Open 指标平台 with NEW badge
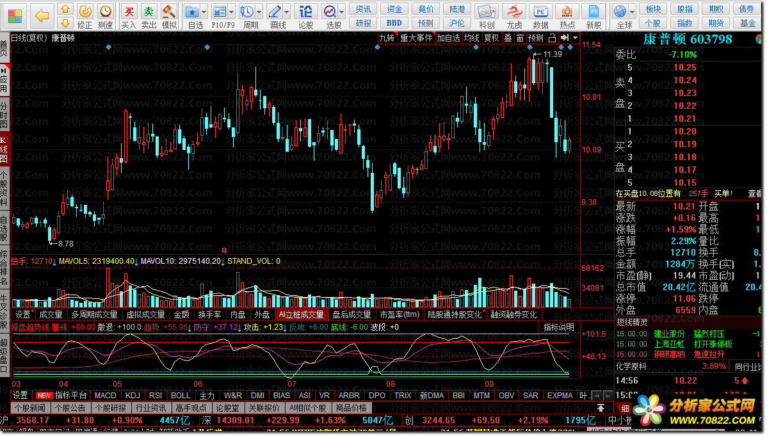 tap(62, 396)
